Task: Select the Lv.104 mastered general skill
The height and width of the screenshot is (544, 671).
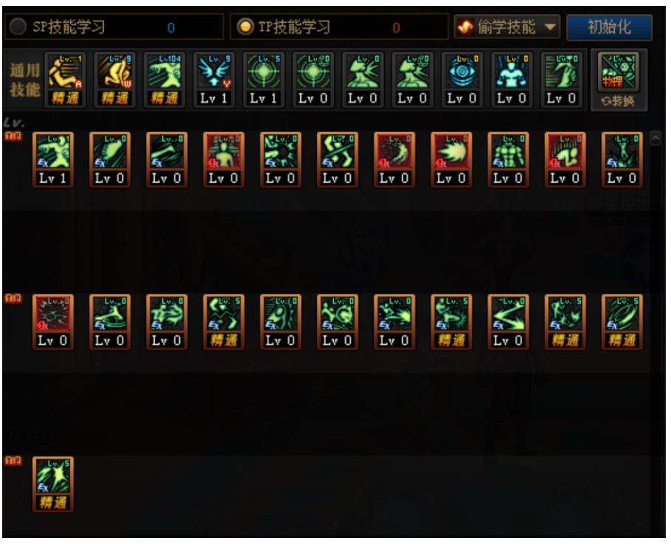Action: pyautogui.click(x=164, y=80)
